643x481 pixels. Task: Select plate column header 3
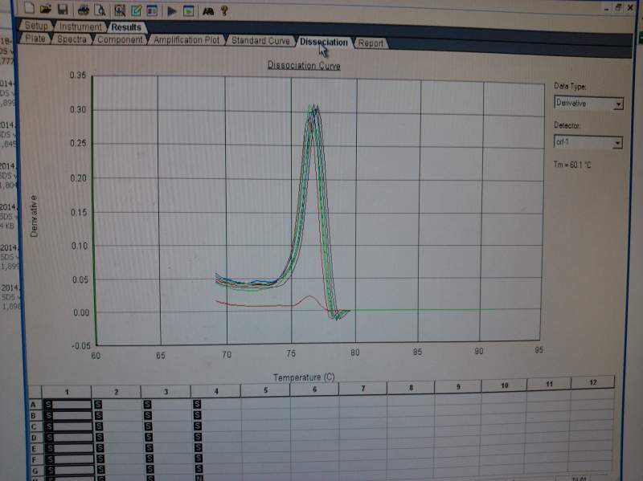(166, 391)
